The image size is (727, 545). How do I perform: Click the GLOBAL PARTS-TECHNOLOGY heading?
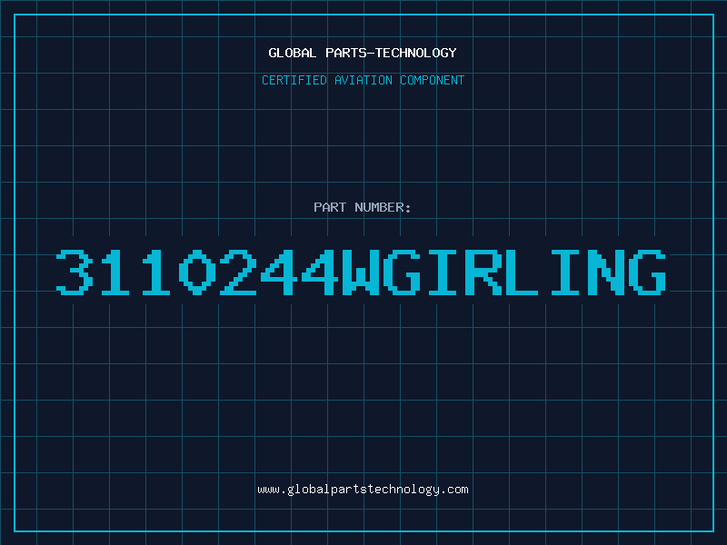(363, 53)
